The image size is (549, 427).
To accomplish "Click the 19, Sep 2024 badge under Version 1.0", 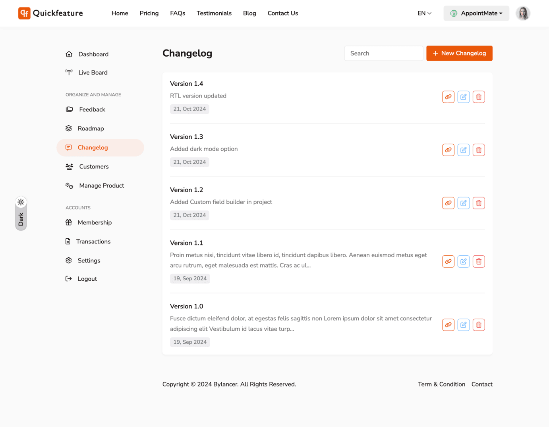I will (x=190, y=342).
